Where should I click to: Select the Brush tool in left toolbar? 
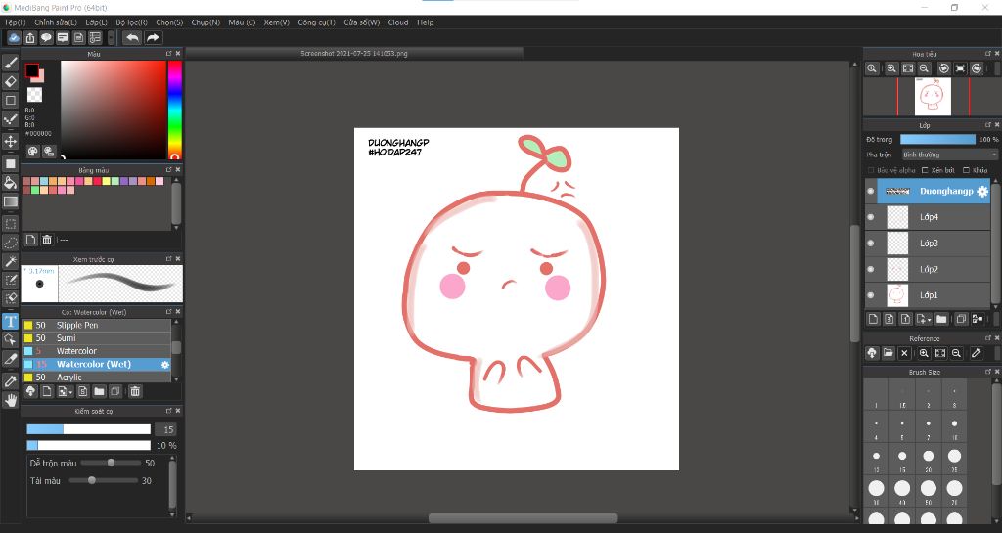click(10, 63)
